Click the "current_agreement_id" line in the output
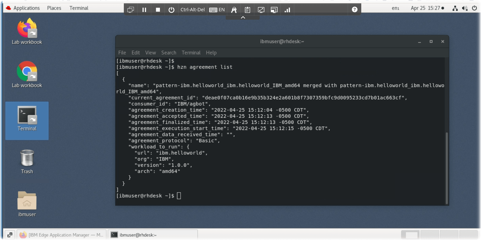Viewport: 481px width, 240px height. [268, 98]
